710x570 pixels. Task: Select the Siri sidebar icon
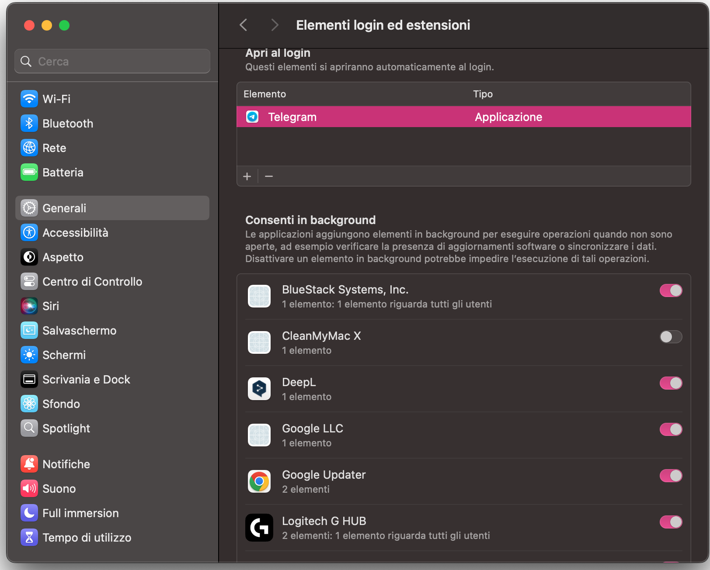point(29,306)
